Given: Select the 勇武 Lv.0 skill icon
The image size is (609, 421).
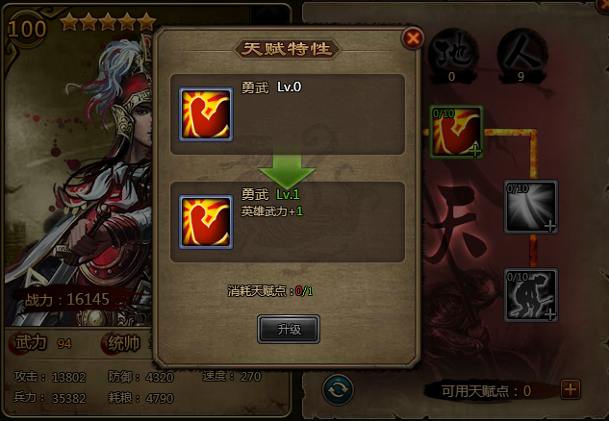Looking at the screenshot, I should click(206, 114).
